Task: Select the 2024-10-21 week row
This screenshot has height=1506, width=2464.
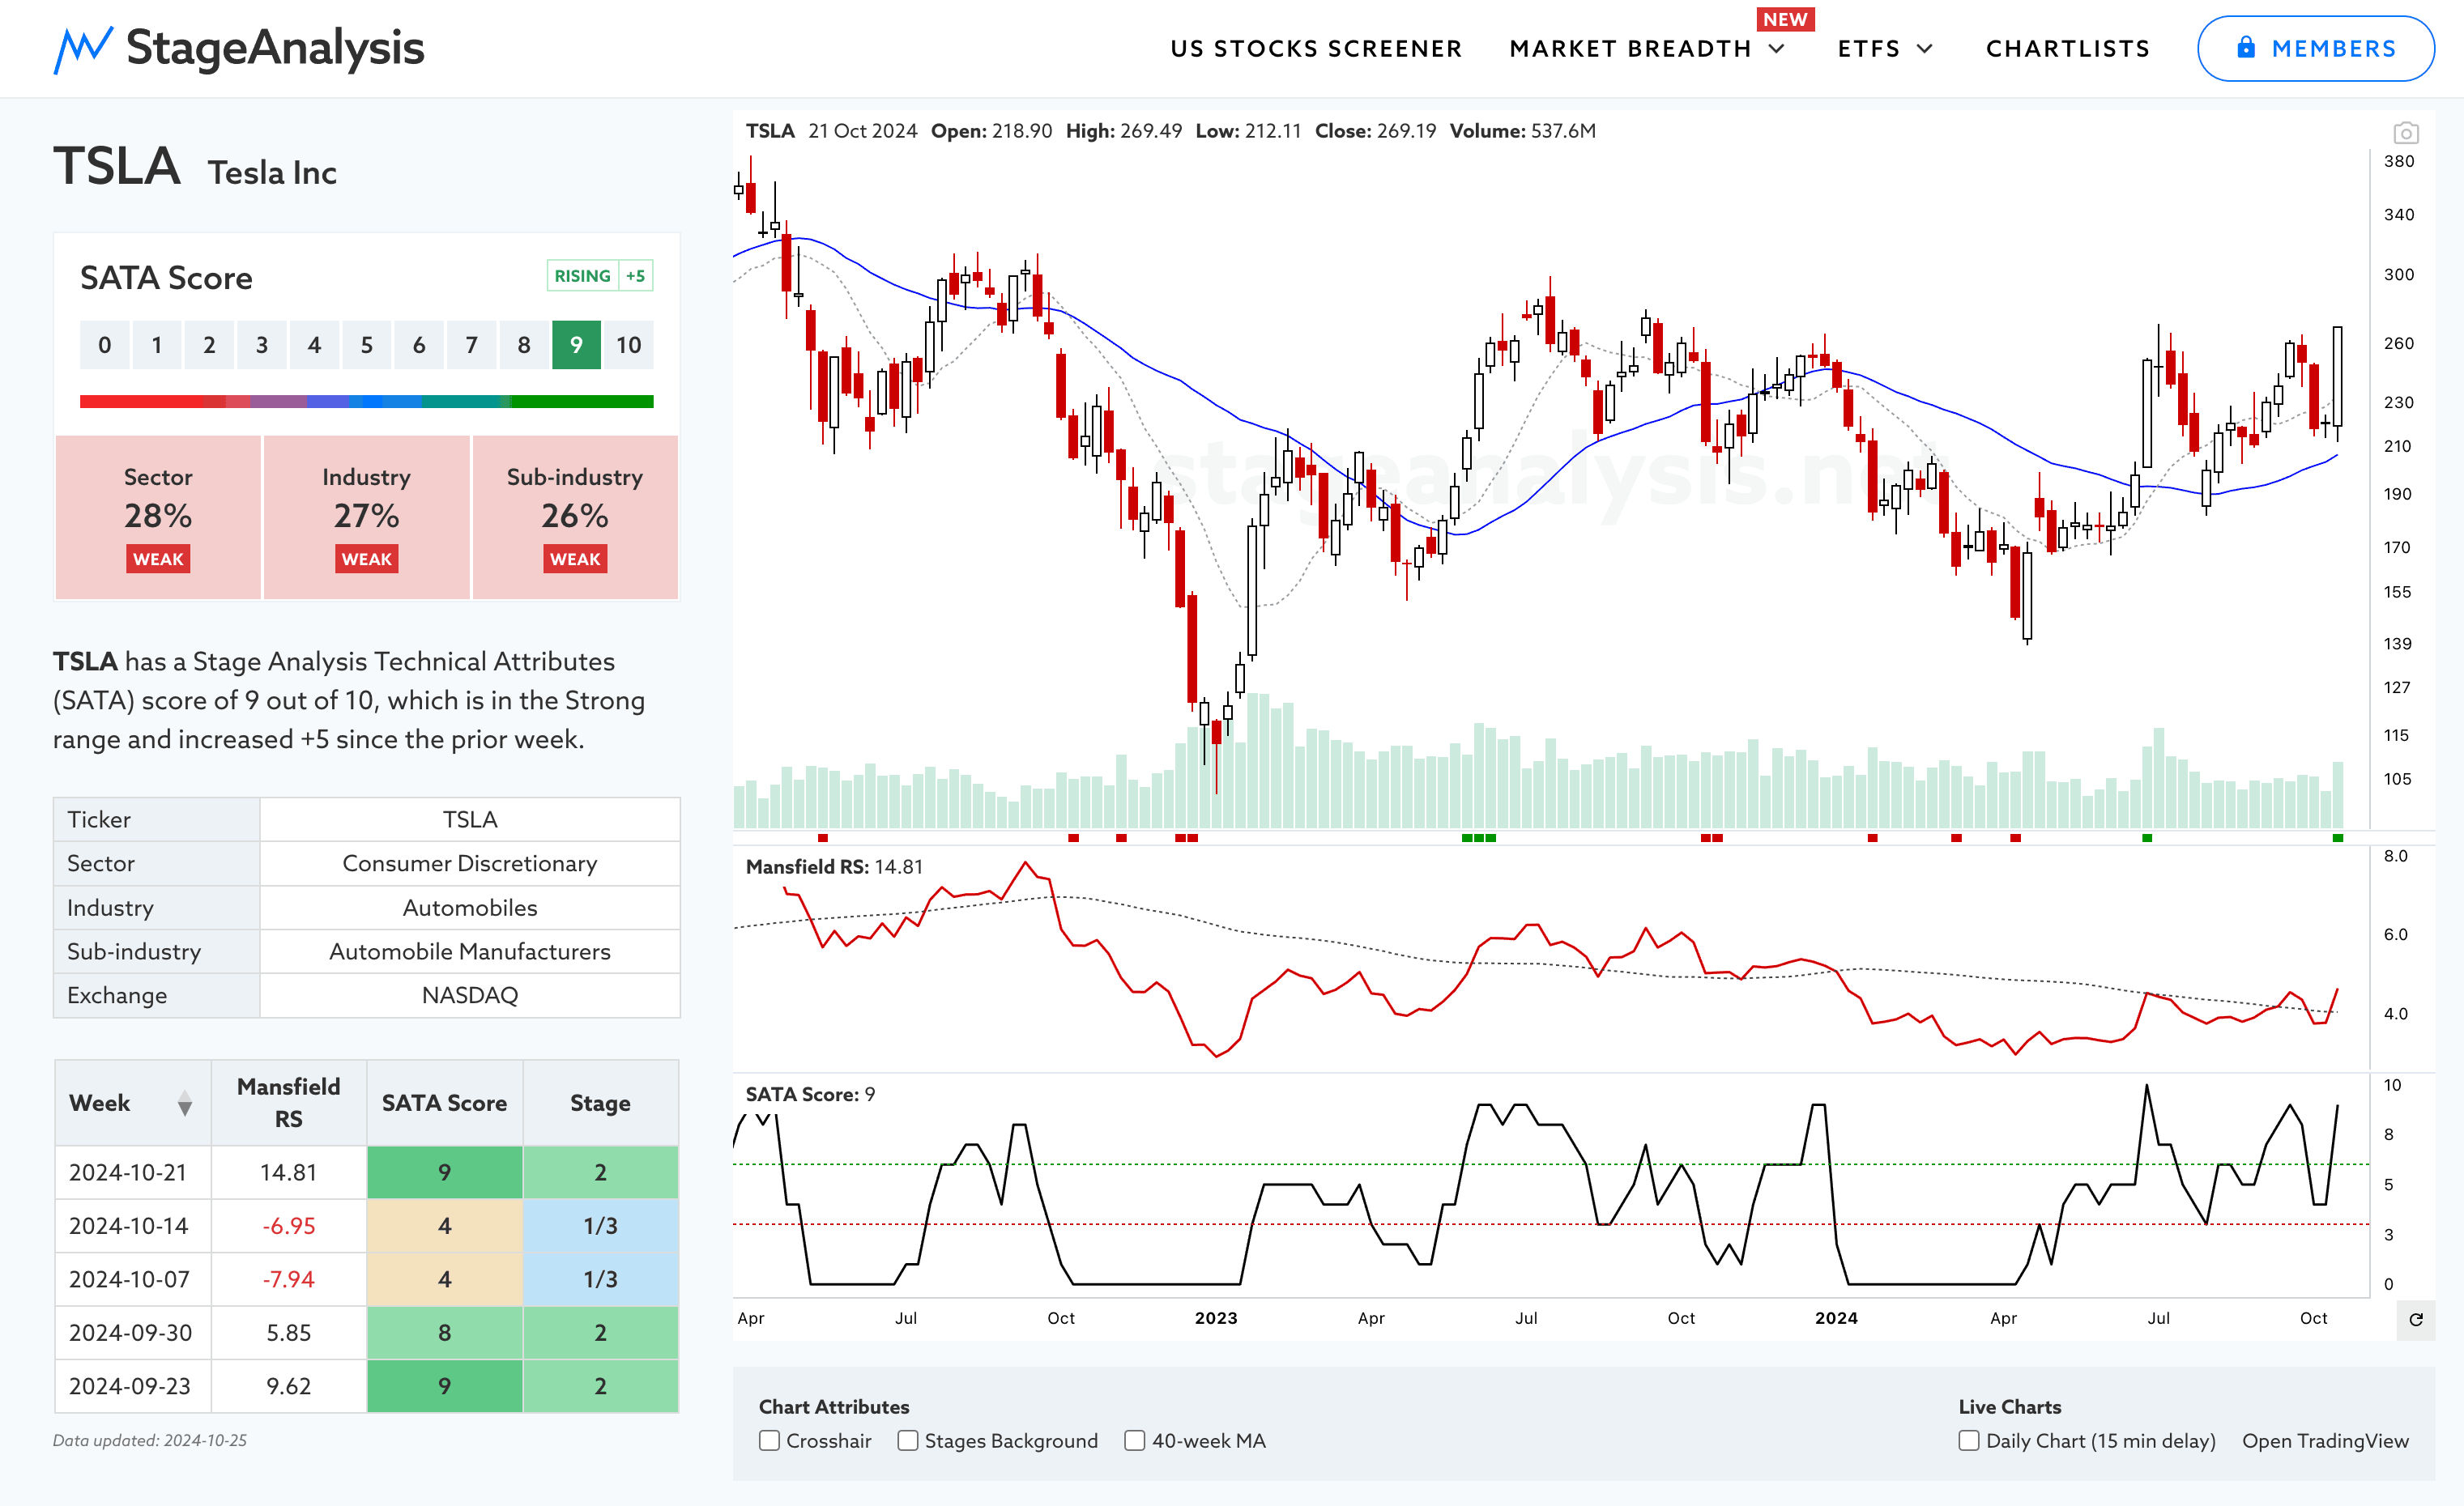Action: (x=366, y=1172)
